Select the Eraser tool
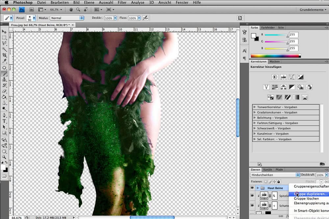The width and height of the screenshot is (329, 219). click(x=4, y=91)
